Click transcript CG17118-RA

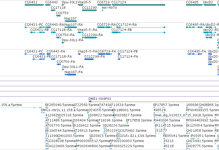tap(54, 32)
